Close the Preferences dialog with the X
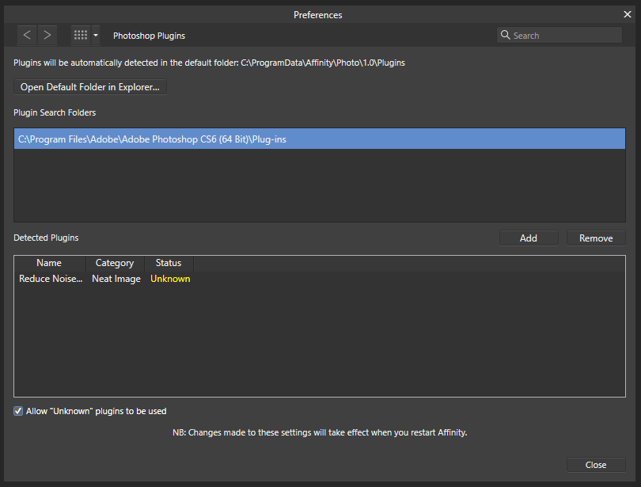Screen dimensions: 641x487 [x=627, y=13]
